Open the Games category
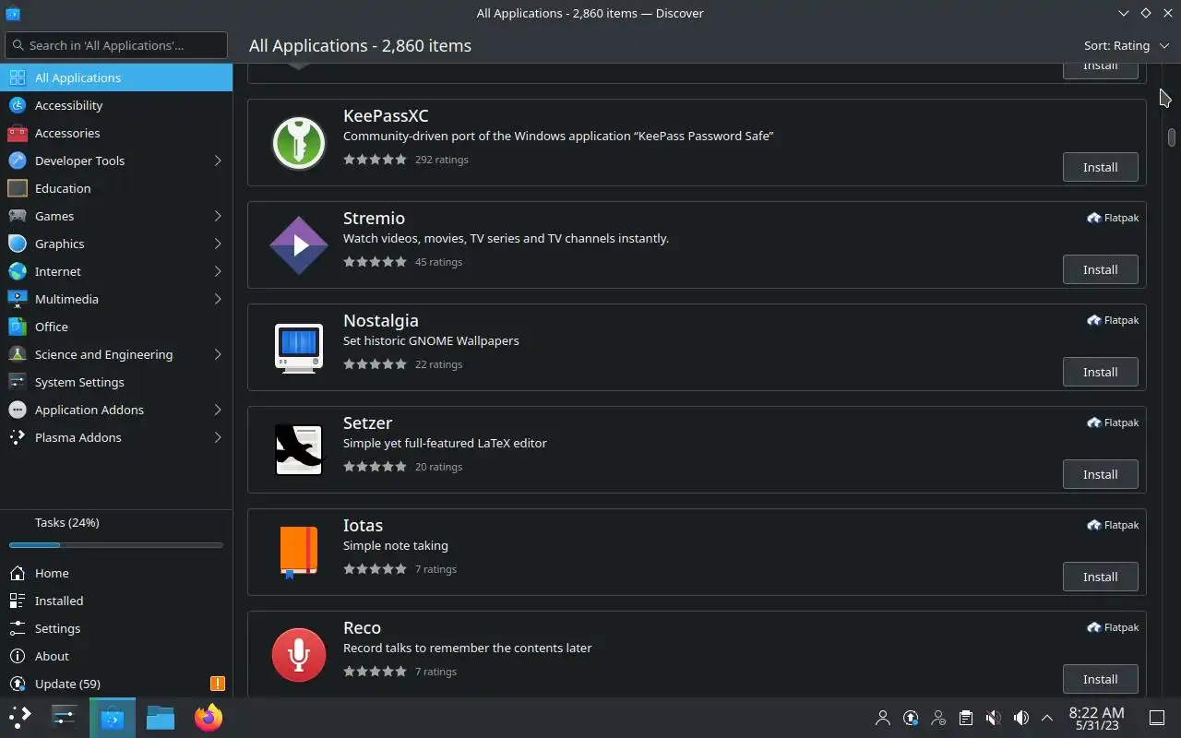Screen dimensions: 1181x738 (116, 216)
